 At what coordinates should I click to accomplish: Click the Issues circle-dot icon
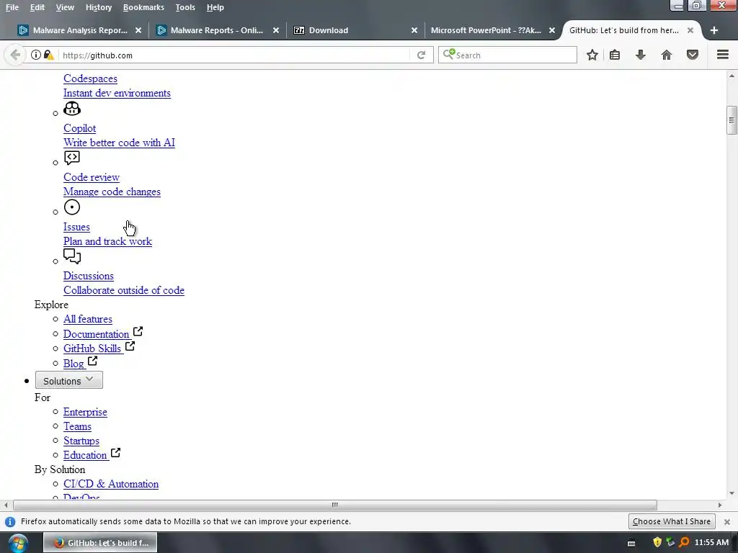click(x=72, y=207)
